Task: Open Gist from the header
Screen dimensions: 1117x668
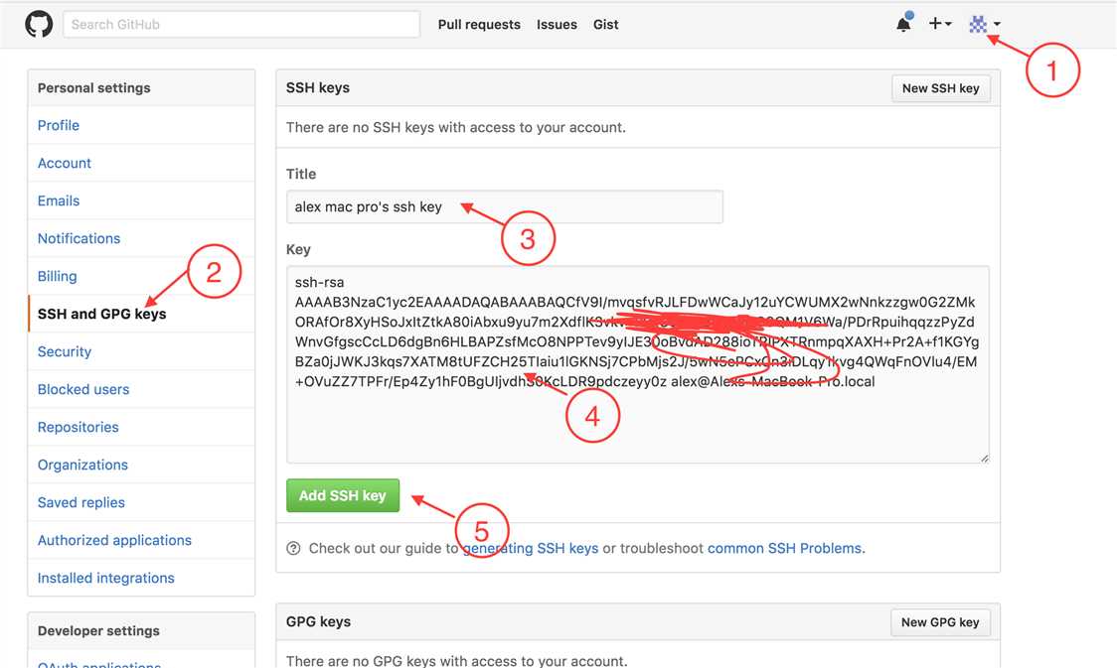Action: pyautogui.click(x=606, y=24)
